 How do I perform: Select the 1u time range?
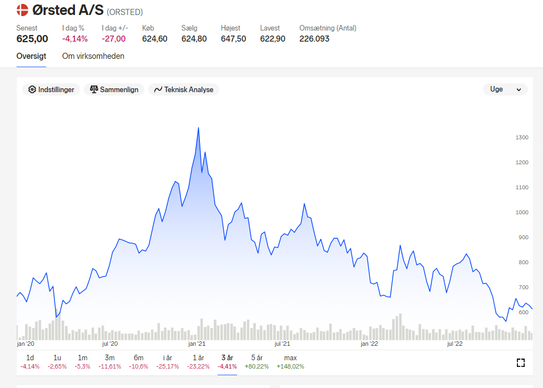click(57, 362)
